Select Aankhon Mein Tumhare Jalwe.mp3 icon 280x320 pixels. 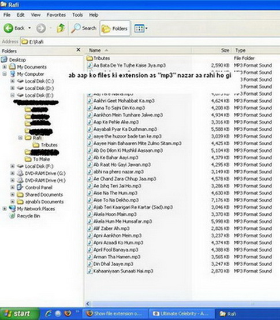click(89, 115)
